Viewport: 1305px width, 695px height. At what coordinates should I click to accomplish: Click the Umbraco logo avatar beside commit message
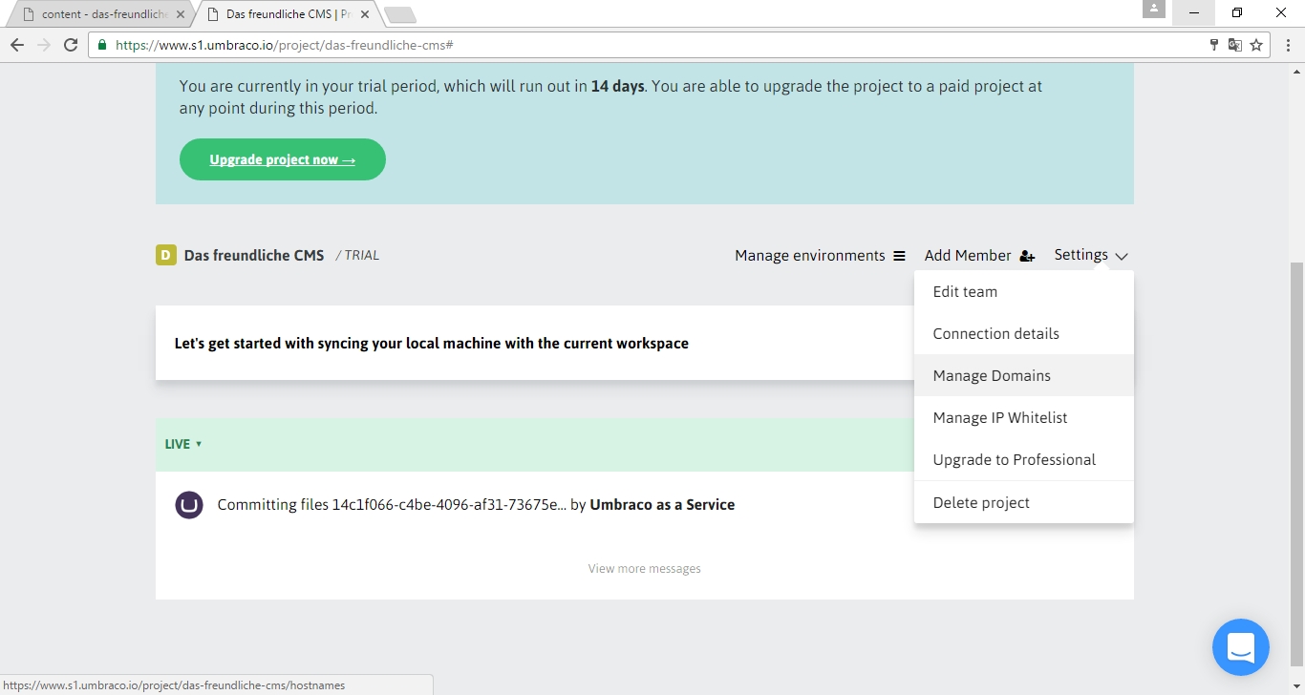(x=189, y=505)
